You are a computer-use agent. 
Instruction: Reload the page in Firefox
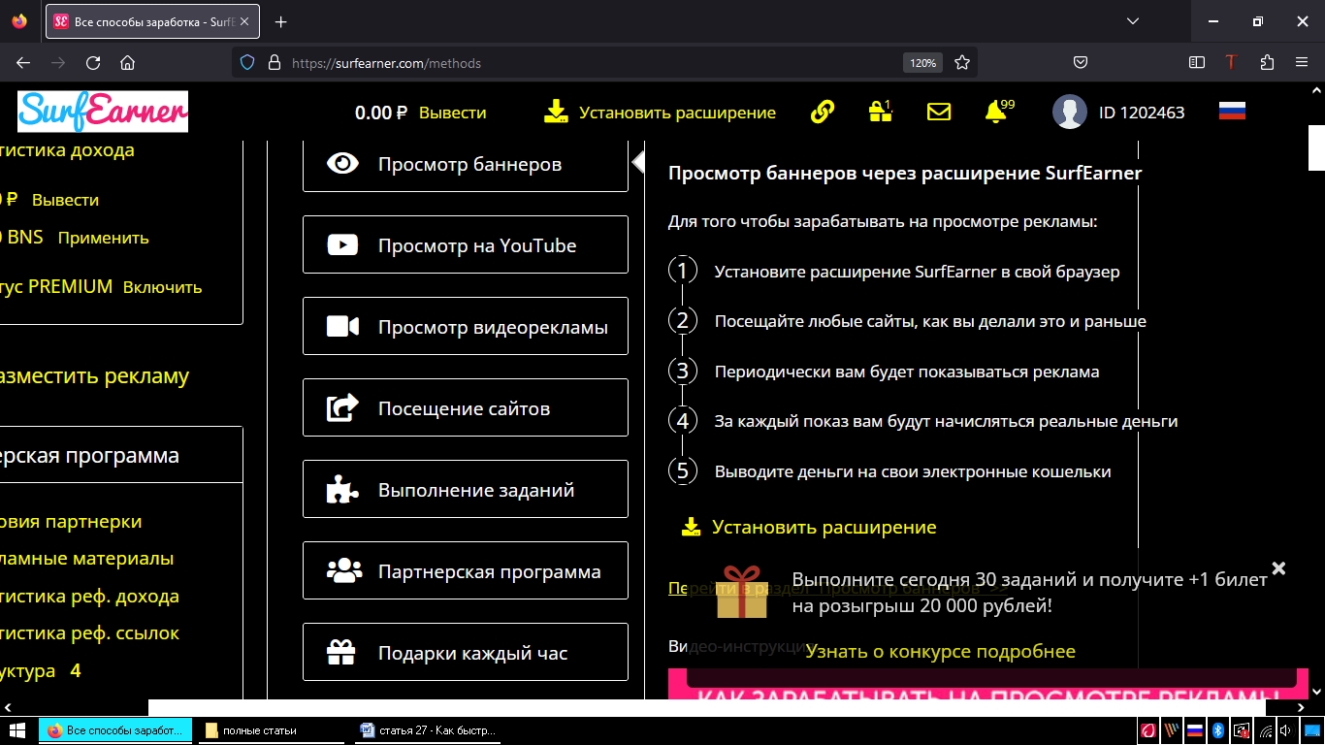pos(93,62)
